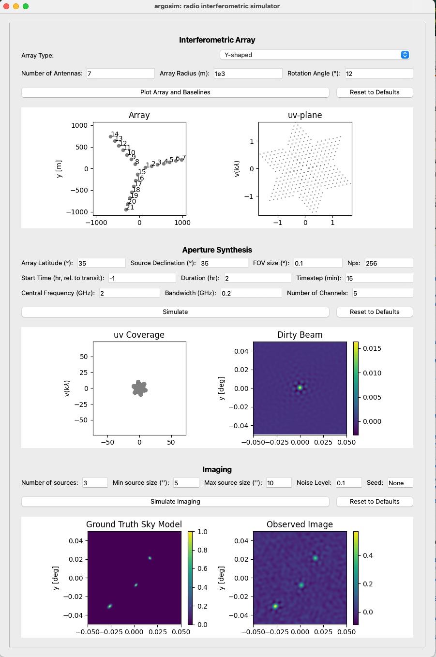
Task: Click the dropdown arrow stepper beside Y-shaped
Action: (405, 55)
